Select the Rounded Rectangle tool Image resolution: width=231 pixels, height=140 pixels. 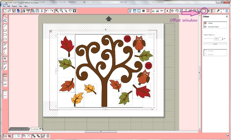(x=5, y=35)
